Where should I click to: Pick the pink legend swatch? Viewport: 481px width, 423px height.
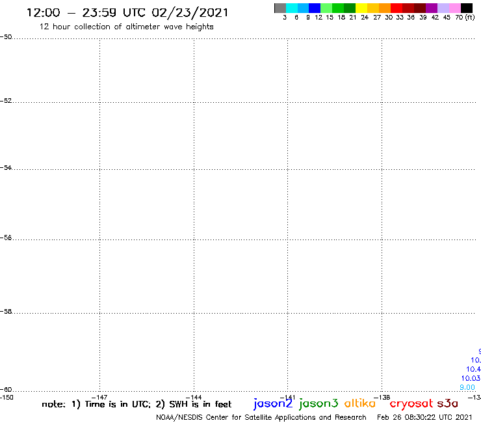coord(455,8)
